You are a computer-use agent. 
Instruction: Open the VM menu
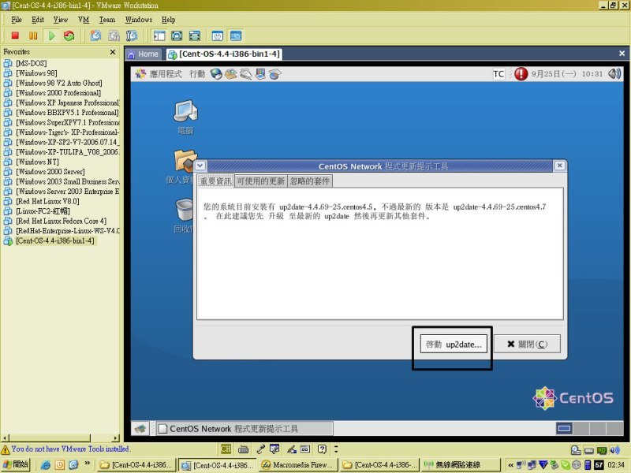pyautogui.click(x=84, y=19)
